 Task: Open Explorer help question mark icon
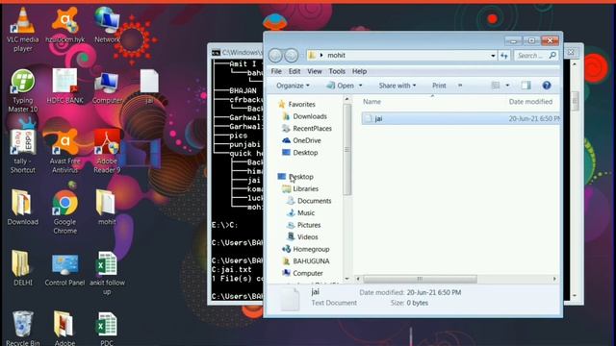click(547, 86)
